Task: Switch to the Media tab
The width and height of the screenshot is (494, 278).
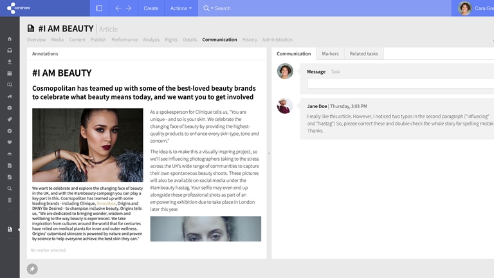Action: tap(57, 40)
